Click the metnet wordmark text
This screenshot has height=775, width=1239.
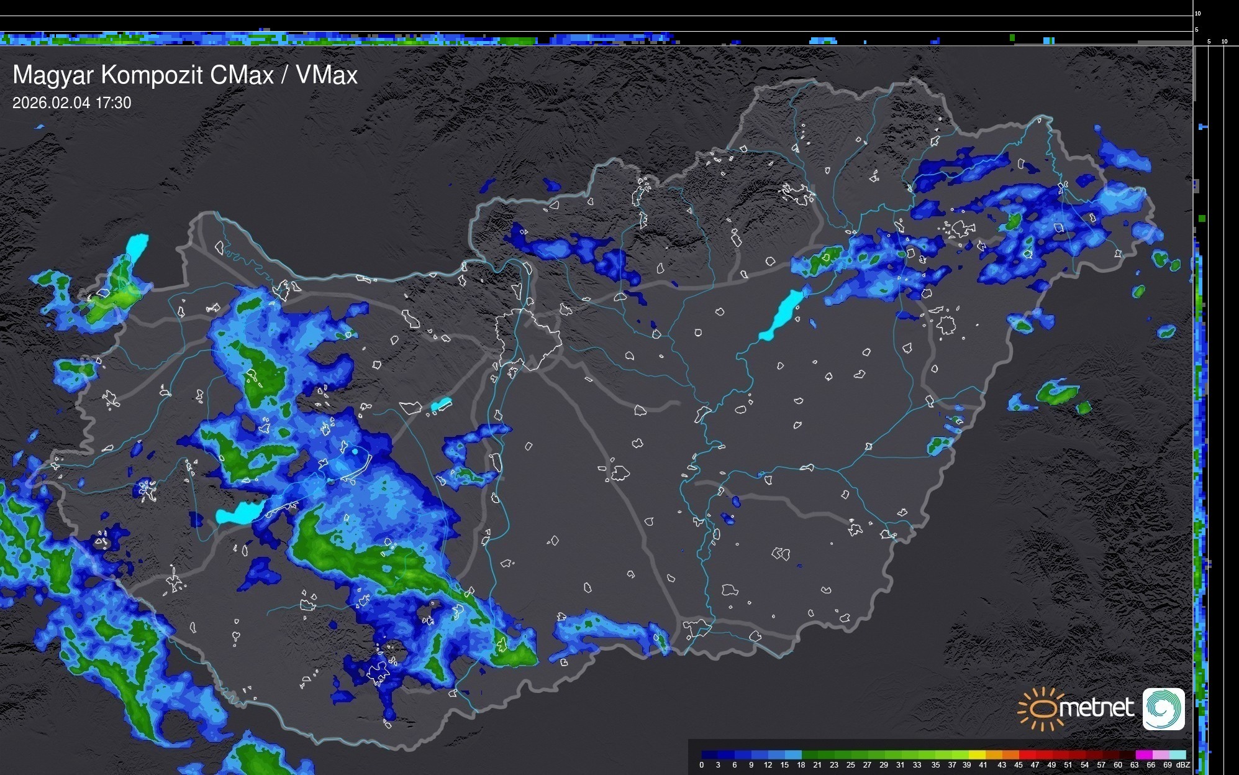point(1097,708)
